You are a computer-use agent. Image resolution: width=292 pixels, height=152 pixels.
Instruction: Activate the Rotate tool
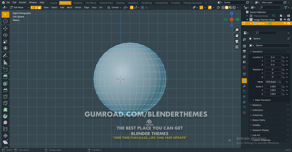pyautogui.click(x=6, y=35)
